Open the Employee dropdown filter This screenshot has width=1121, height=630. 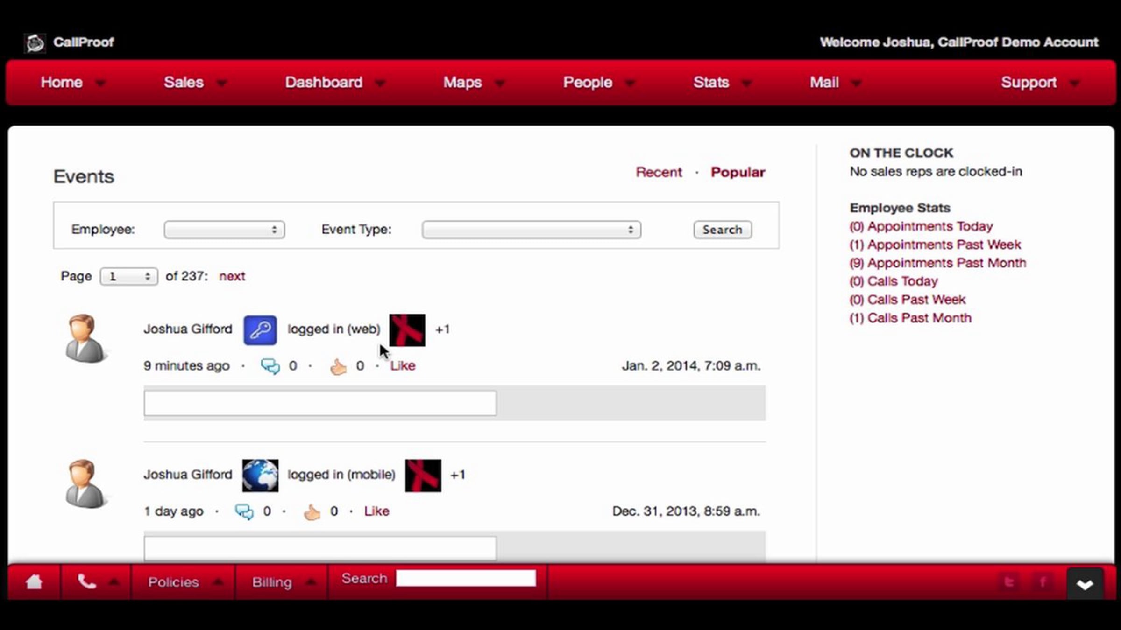pos(224,230)
